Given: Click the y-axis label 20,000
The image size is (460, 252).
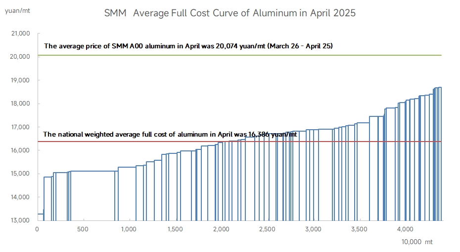Looking at the screenshot, I should pos(20,56).
